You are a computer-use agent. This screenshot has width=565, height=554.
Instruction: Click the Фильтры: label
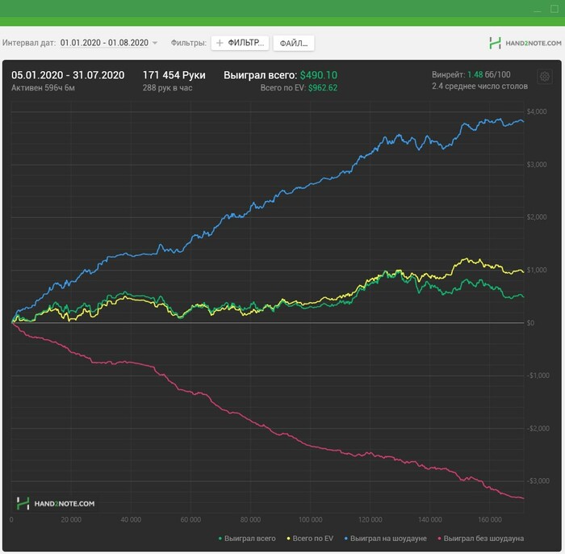(x=188, y=43)
